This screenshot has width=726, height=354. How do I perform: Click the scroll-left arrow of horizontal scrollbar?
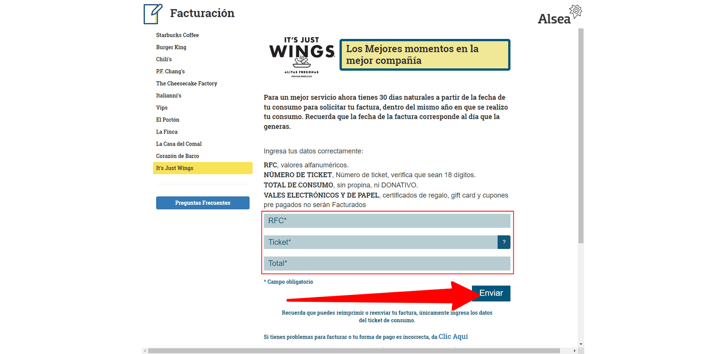coord(145,351)
